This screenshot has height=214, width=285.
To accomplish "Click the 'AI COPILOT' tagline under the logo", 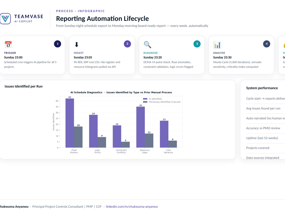I will click(23, 21).
